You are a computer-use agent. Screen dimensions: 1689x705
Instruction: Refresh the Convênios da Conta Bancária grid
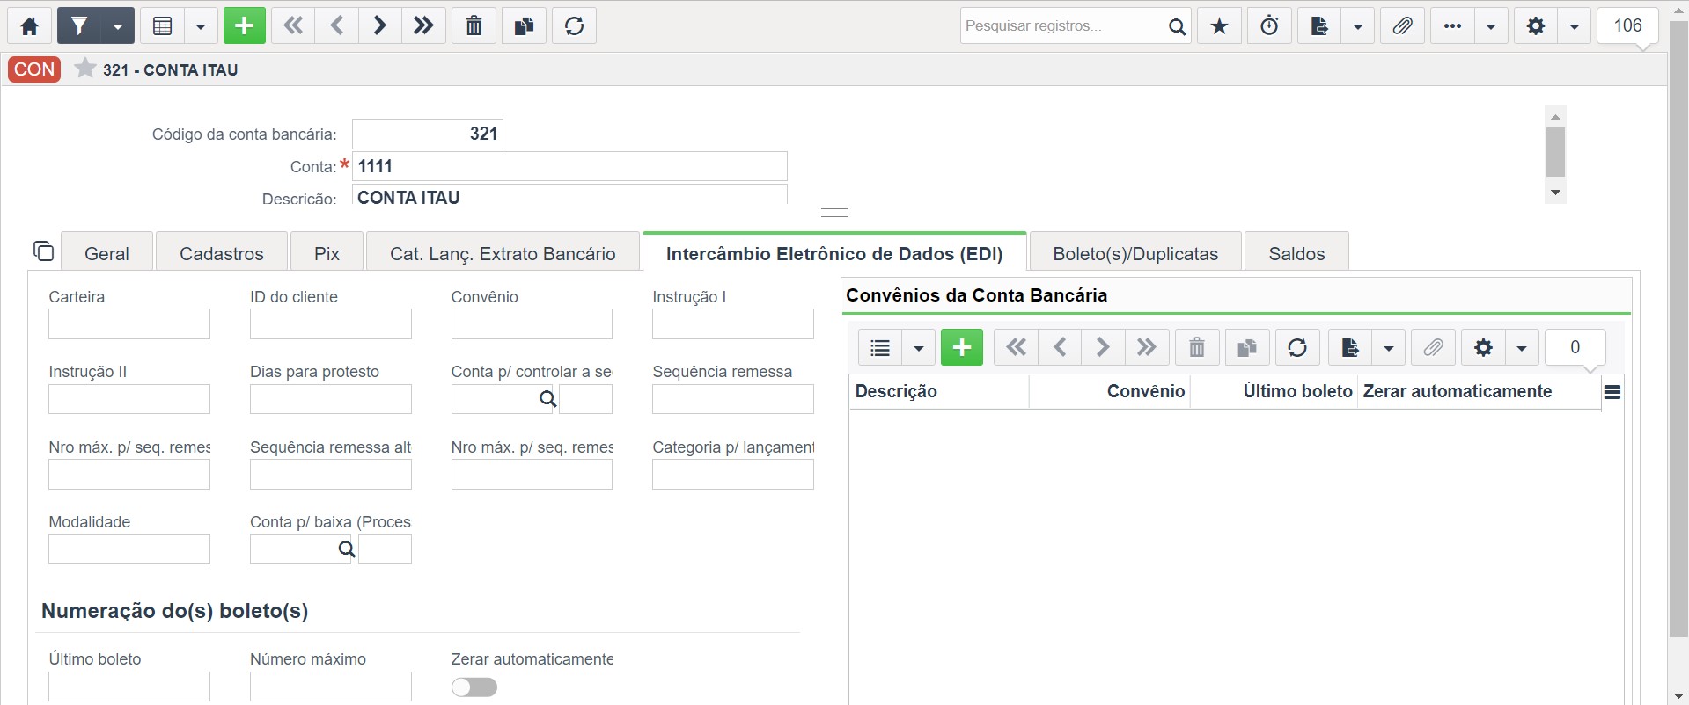1297,348
